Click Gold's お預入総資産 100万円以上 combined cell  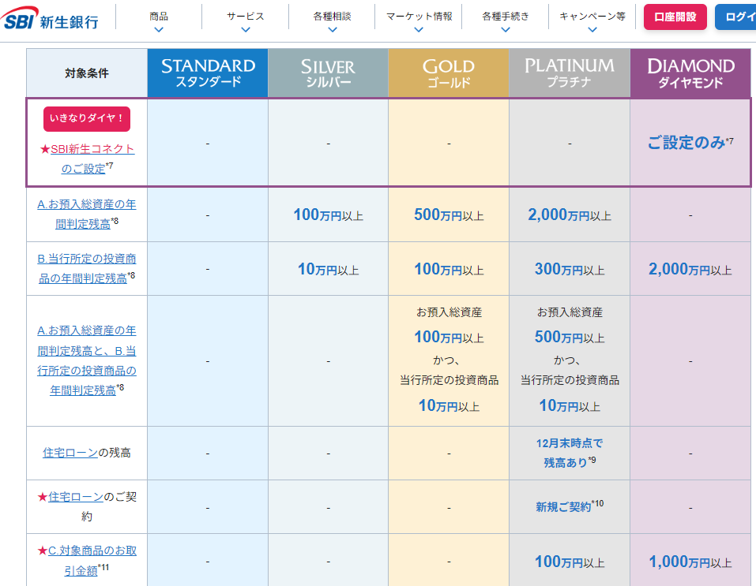tap(449, 360)
